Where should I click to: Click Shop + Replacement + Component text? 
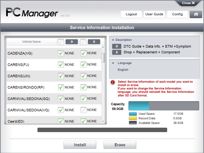[x=152, y=52]
